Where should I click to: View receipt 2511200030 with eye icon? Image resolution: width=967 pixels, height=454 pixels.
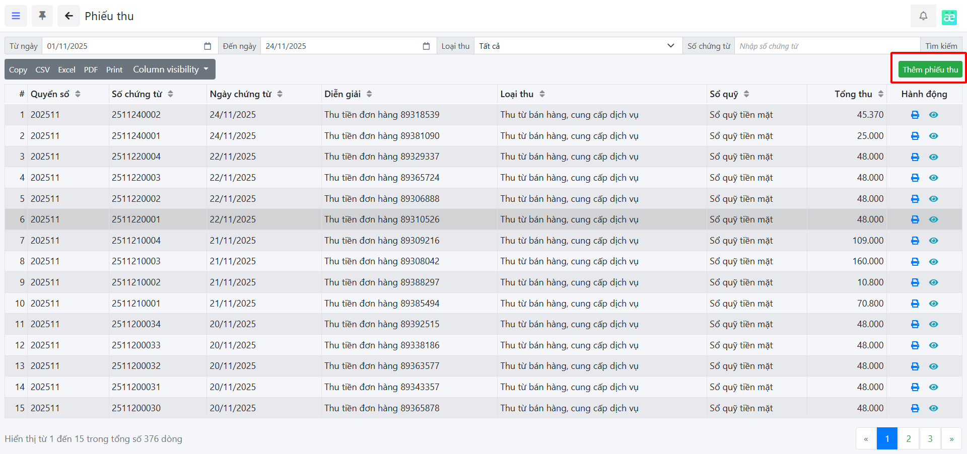[x=933, y=408]
